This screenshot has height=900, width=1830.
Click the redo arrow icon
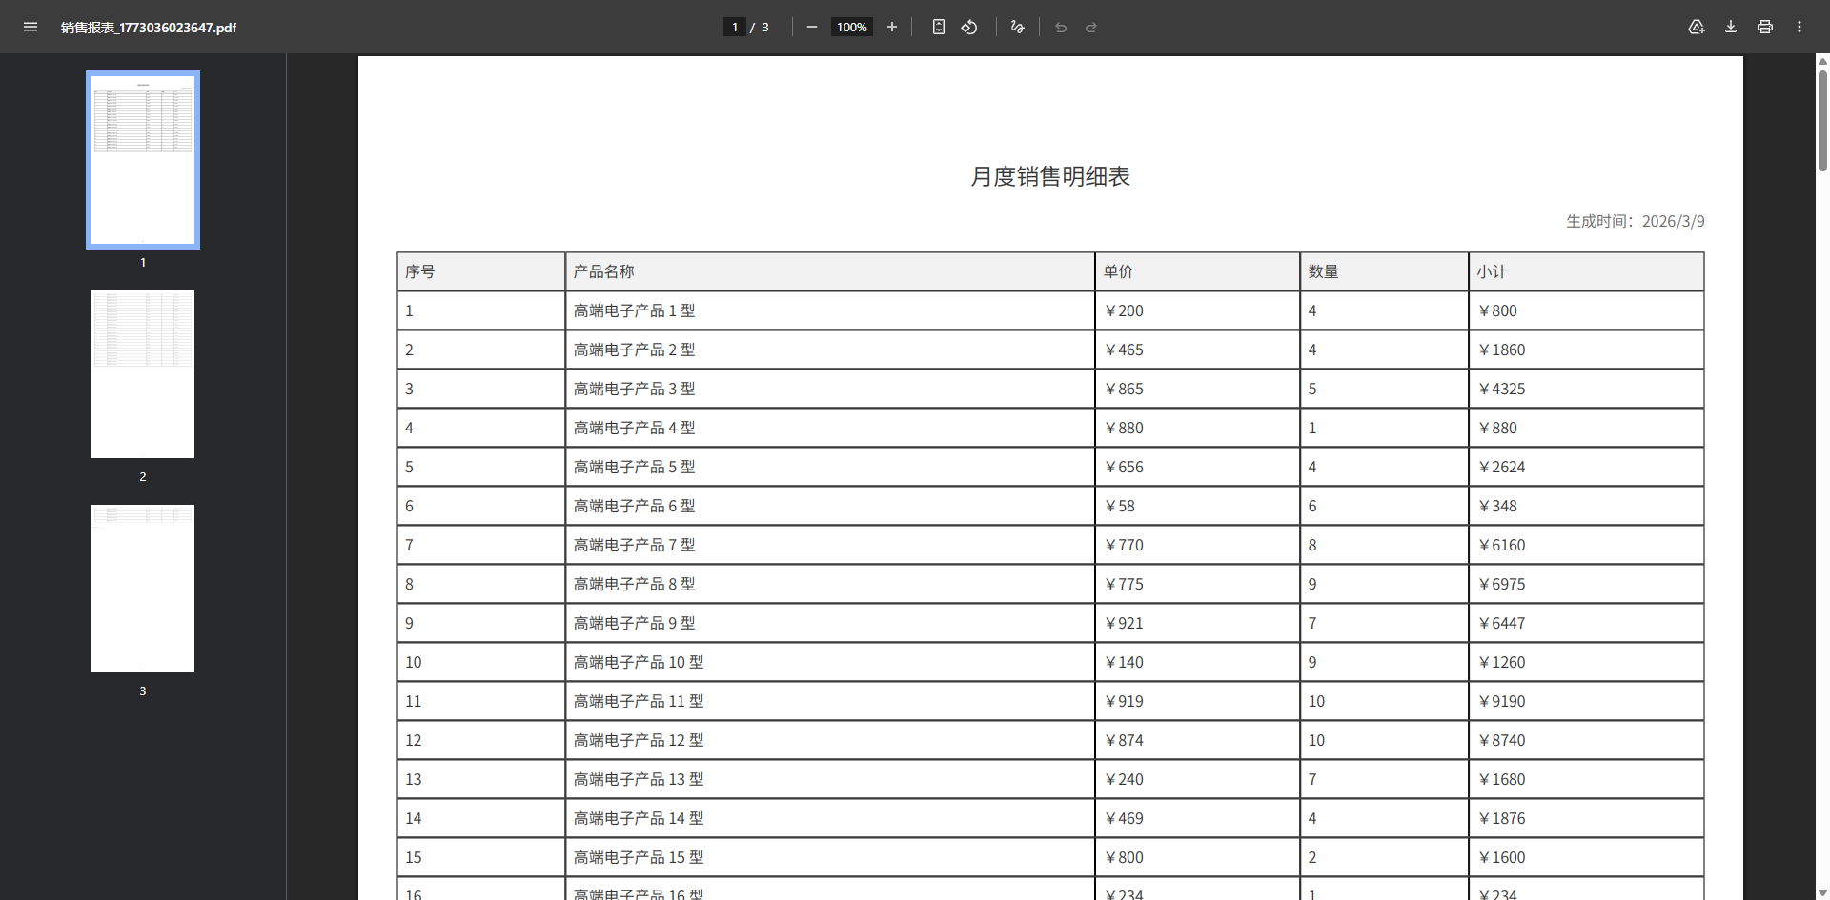(x=1091, y=27)
